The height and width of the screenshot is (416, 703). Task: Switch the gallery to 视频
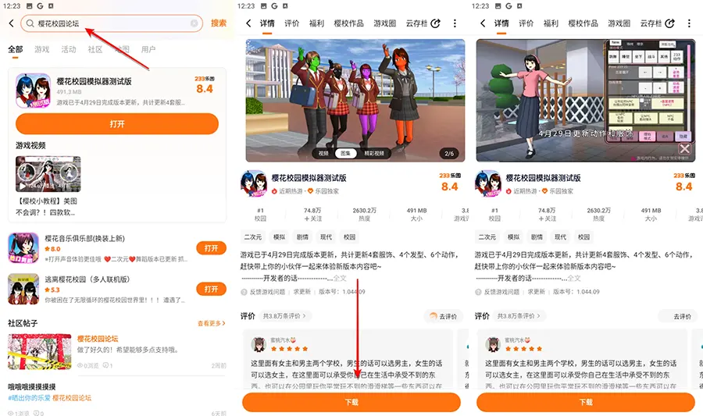(323, 153)
